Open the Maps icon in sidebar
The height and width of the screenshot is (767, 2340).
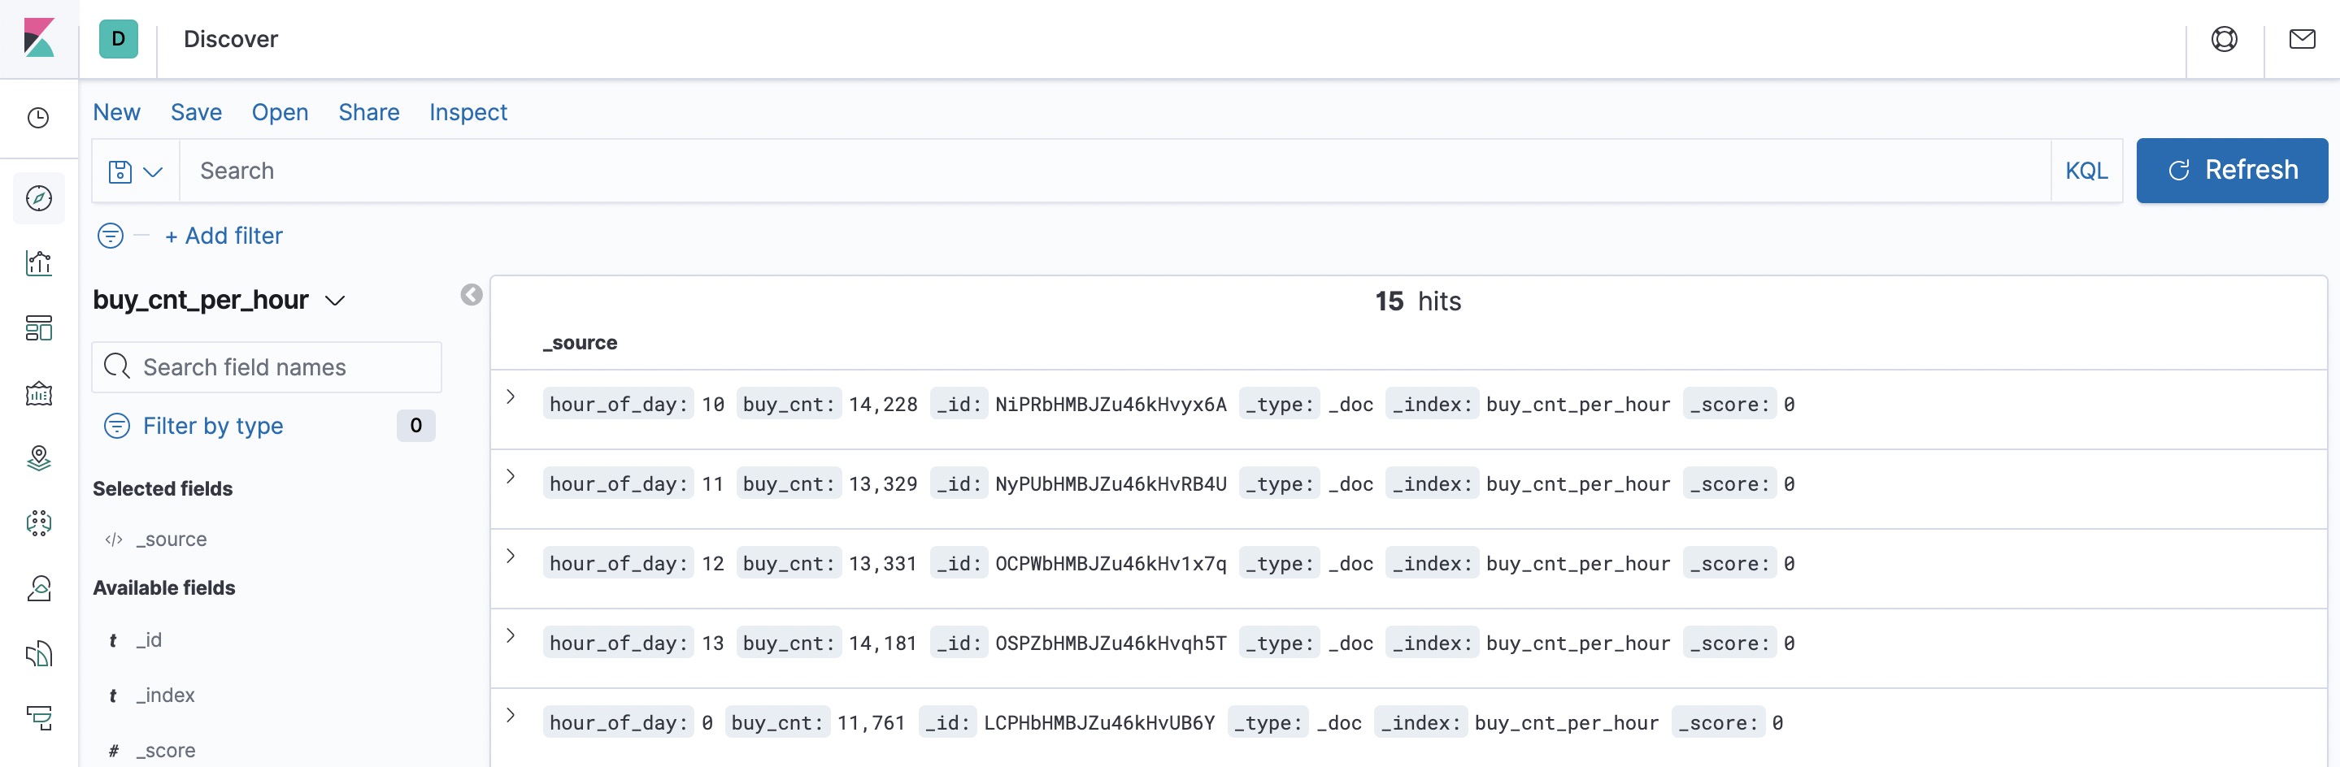click(38, 458)
